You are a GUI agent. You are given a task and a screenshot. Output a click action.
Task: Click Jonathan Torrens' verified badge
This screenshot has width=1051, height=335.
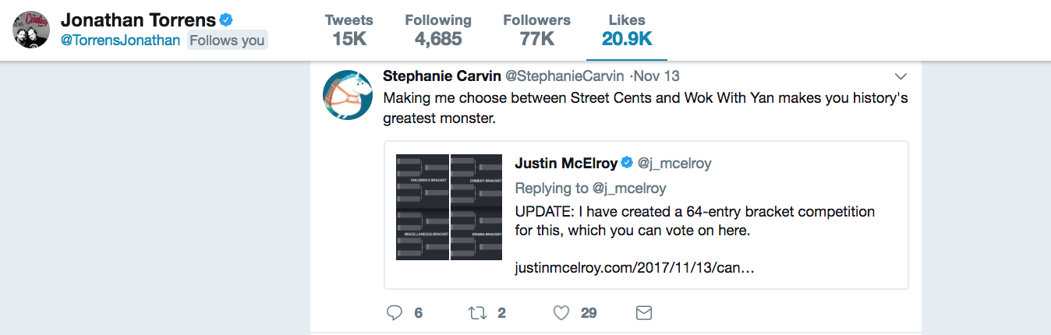[227, 19]
